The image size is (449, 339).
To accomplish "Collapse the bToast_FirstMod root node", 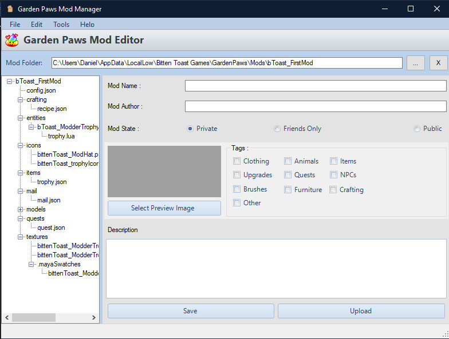I will pyautogui.click(x=9, y=81).
